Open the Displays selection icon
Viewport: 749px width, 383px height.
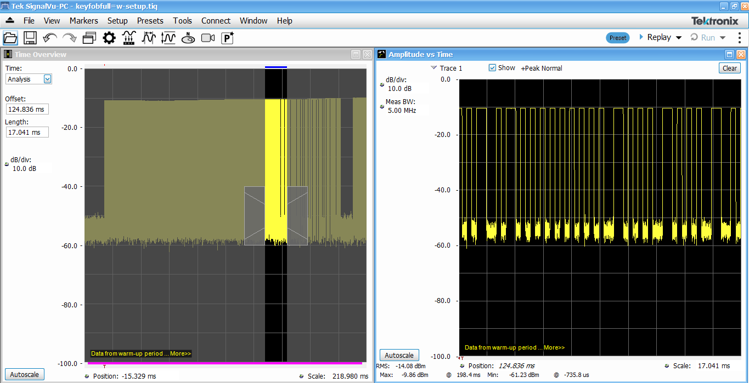(88, 37)
